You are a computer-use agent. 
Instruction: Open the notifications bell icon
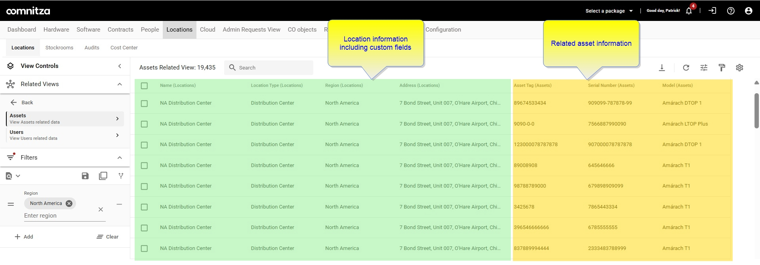click(689, 11)
